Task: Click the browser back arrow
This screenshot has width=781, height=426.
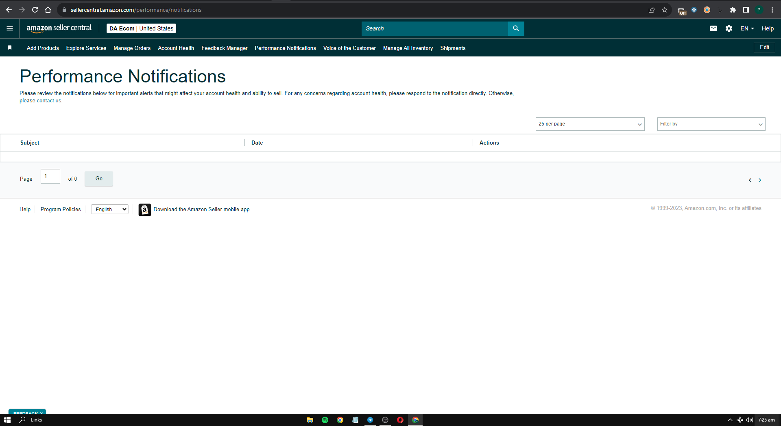Action: [9, 10]
